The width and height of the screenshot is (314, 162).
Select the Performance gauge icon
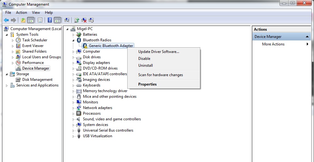coord(18,63)
